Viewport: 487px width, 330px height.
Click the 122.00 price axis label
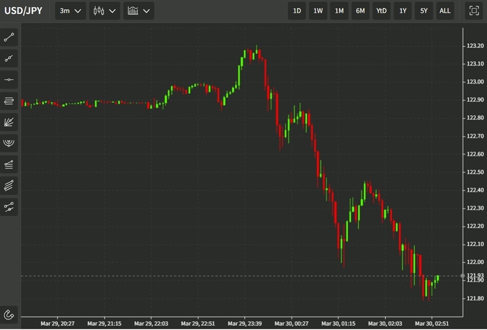tap(475, 262)
